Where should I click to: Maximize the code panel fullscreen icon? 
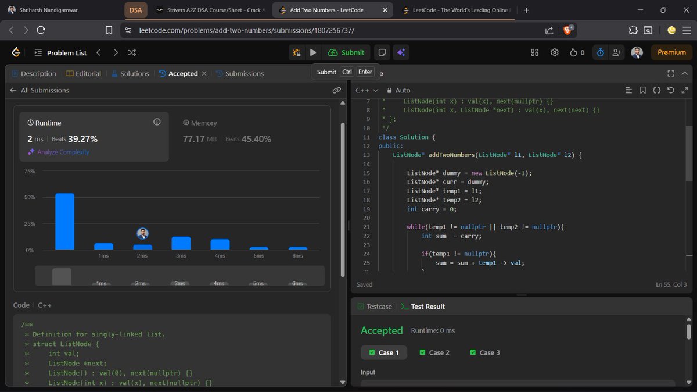[671, 73]
